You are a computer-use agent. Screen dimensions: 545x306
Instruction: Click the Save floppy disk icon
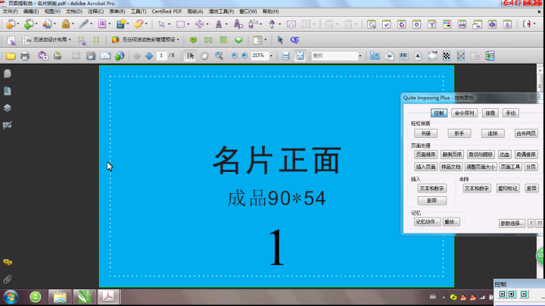pos(90,56)
